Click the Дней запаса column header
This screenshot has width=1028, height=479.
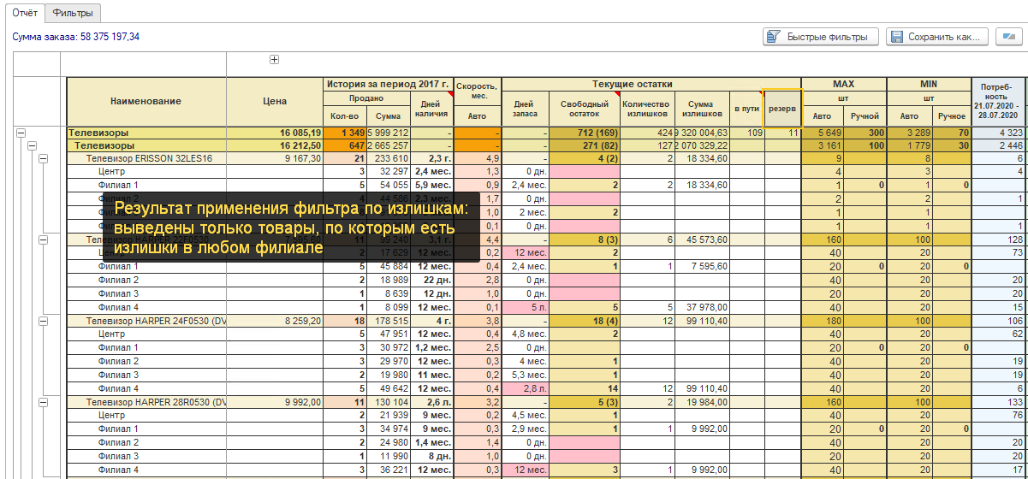(525, 109)
